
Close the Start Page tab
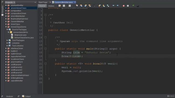(x=50, y=2)
